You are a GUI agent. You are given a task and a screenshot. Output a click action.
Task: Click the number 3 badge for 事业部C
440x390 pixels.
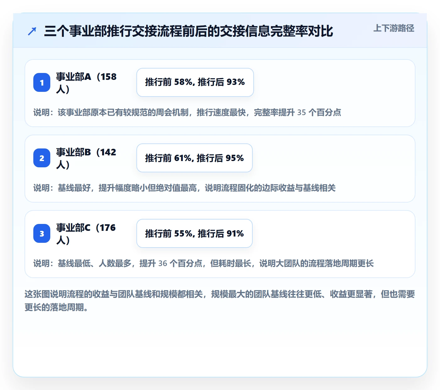[42, 233]
